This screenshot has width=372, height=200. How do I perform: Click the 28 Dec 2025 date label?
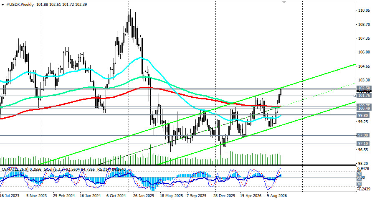224,196
